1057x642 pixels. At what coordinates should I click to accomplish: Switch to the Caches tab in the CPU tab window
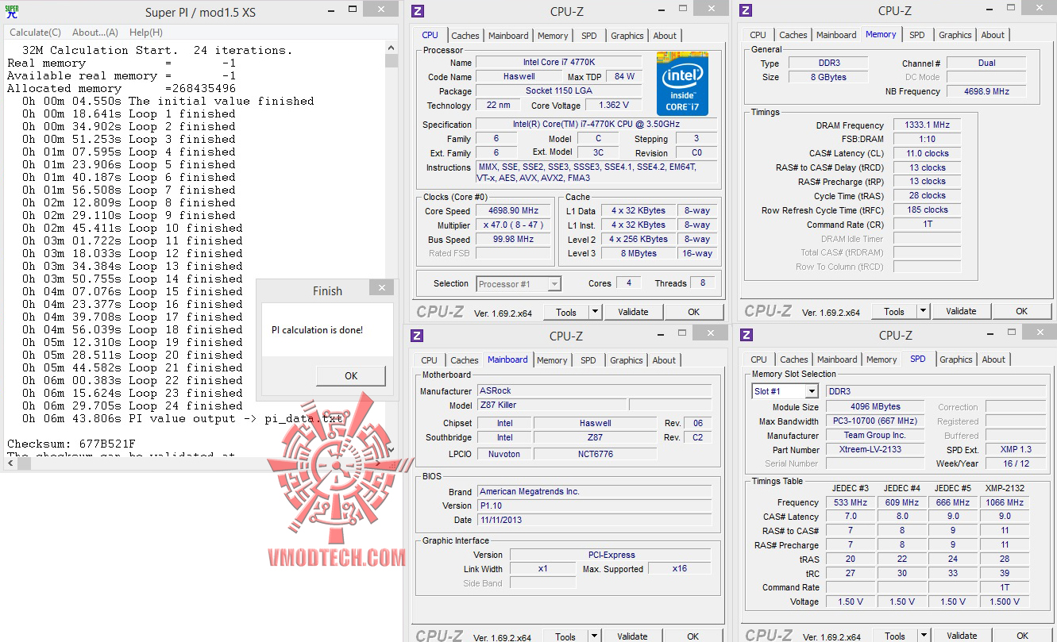coord(465,36)
